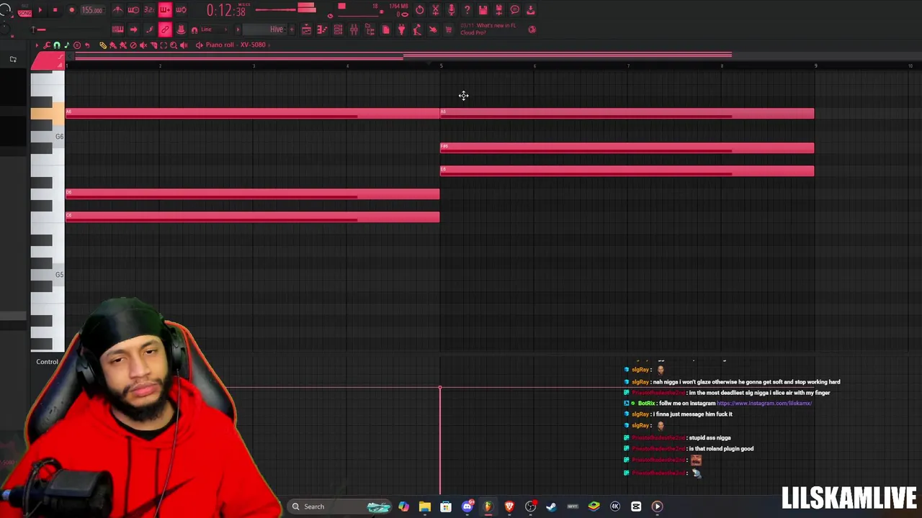Open the Line snap dropdown

coord(213,29)
